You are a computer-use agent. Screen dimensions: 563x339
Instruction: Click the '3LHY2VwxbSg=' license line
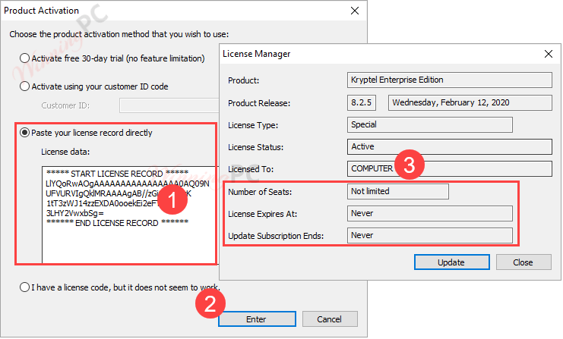(74, 213)
